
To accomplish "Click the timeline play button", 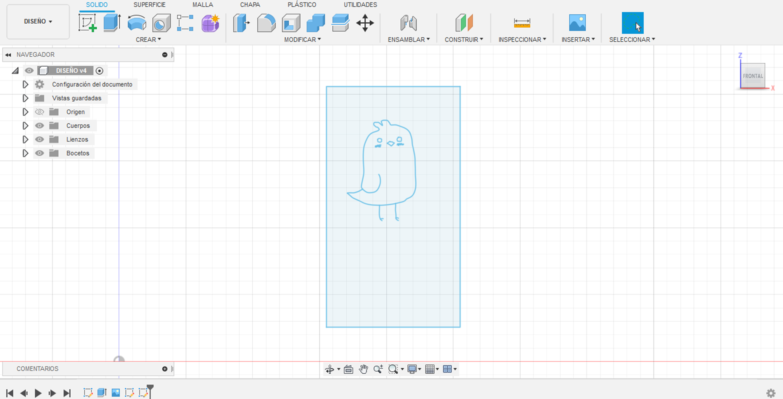I will coord(38,393).
